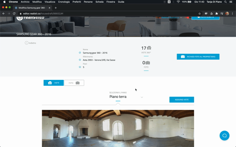Open the blue chat support bubble
The width and height of the screenshot is (236, 147).
224,136
